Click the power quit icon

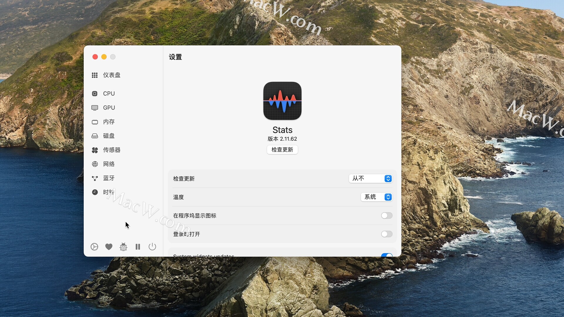[x=152, y=247]
